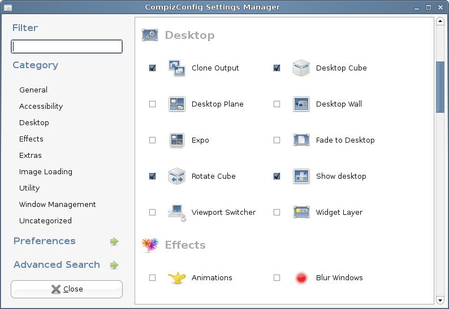Open the Expo plugin icon

[x=176, y=140]
